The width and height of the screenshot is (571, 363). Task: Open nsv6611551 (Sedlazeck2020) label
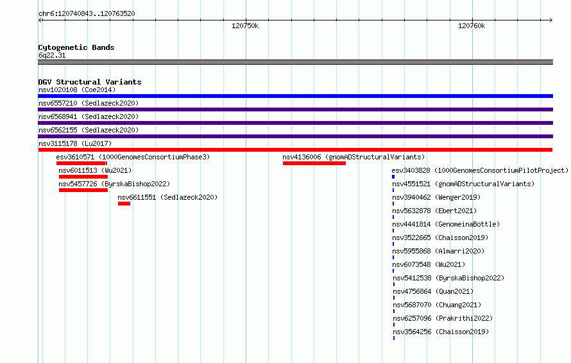tap(167, 197)
